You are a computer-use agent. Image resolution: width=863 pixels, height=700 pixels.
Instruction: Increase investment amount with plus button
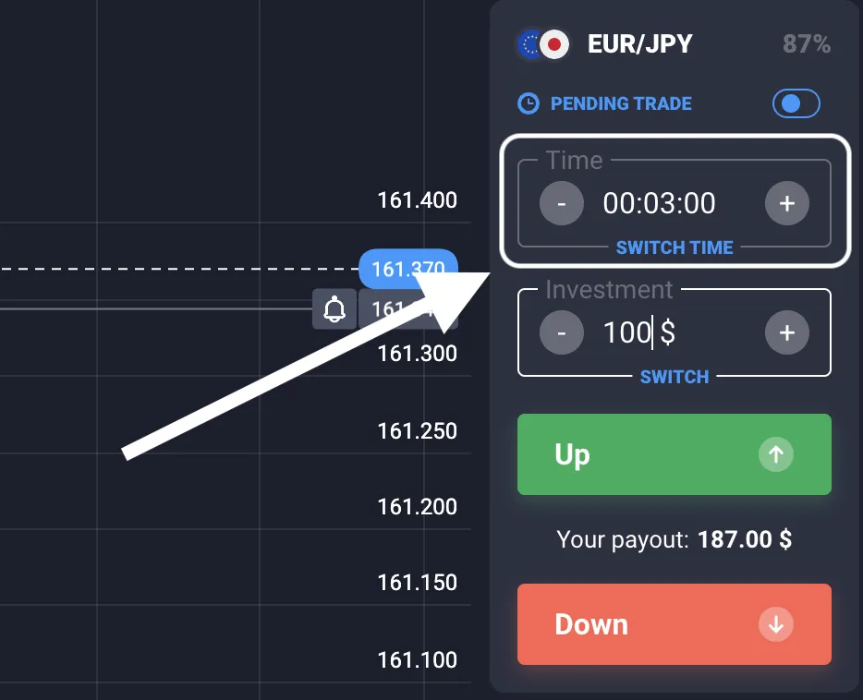coord(787,332)
